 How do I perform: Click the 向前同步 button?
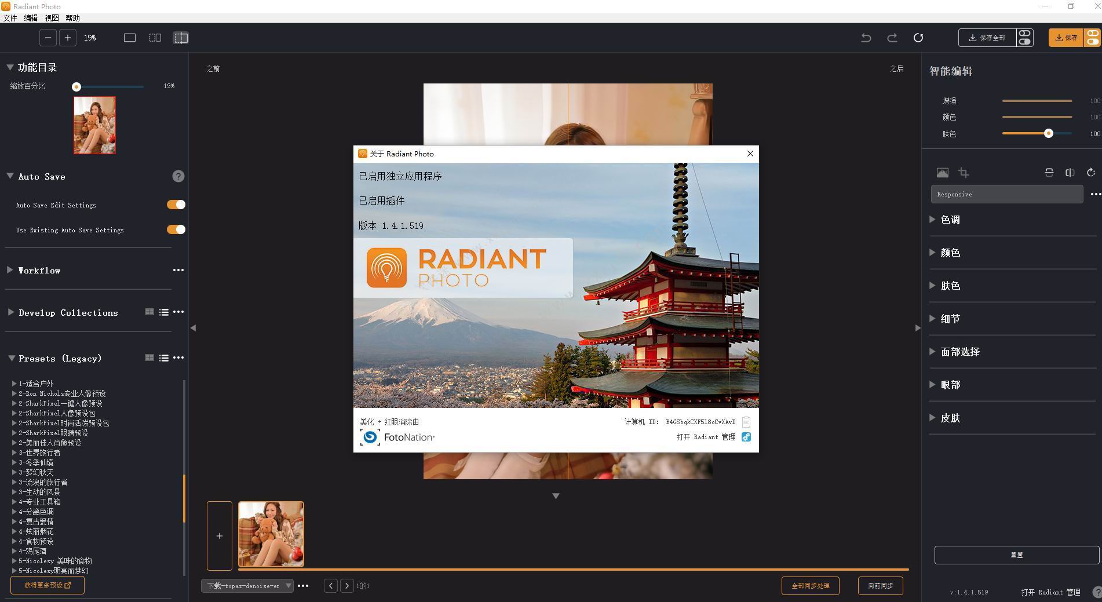[881, 586]
